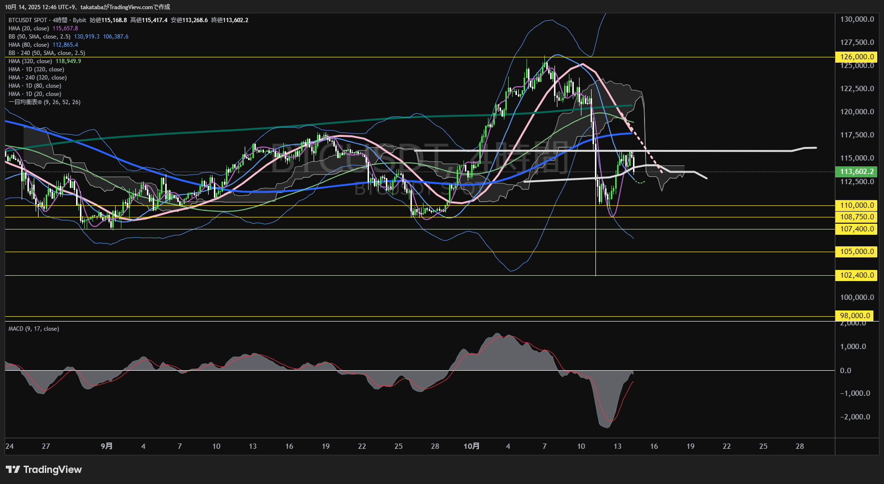Select the 98,000.0 yellow price label
Image resolution: width=884 pixels, height=484 pixels.
click(855, 316)
